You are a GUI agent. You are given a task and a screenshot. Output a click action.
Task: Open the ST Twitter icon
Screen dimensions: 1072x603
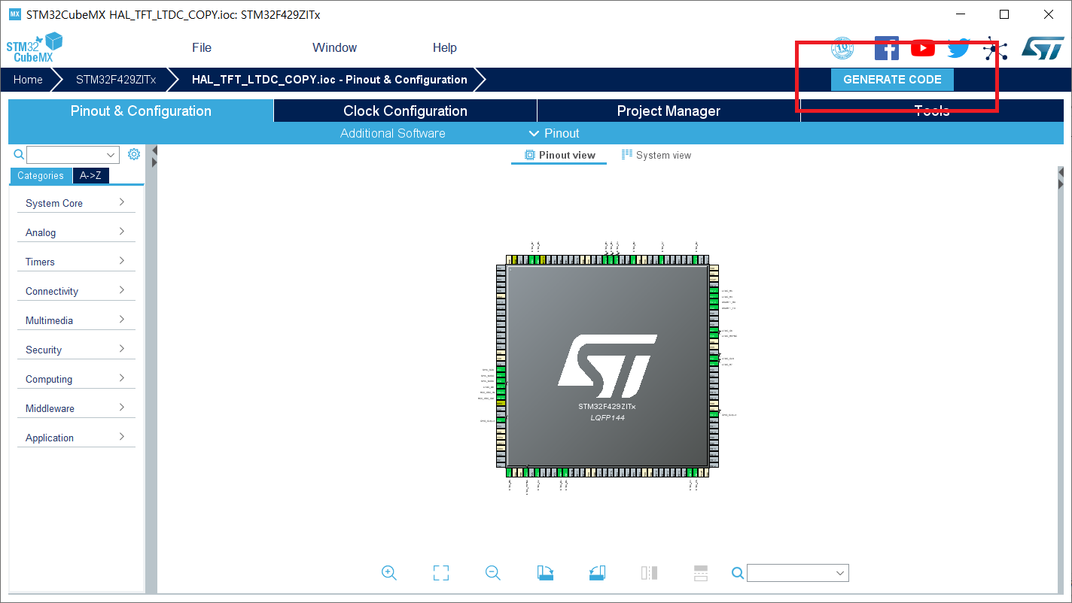click(x=958, y=49)
